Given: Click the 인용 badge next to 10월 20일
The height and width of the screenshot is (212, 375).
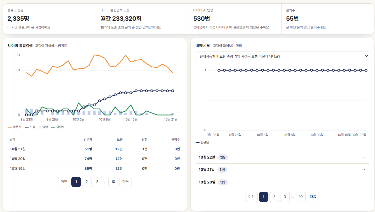Looking at the screenshot, I should click(223, 182).
